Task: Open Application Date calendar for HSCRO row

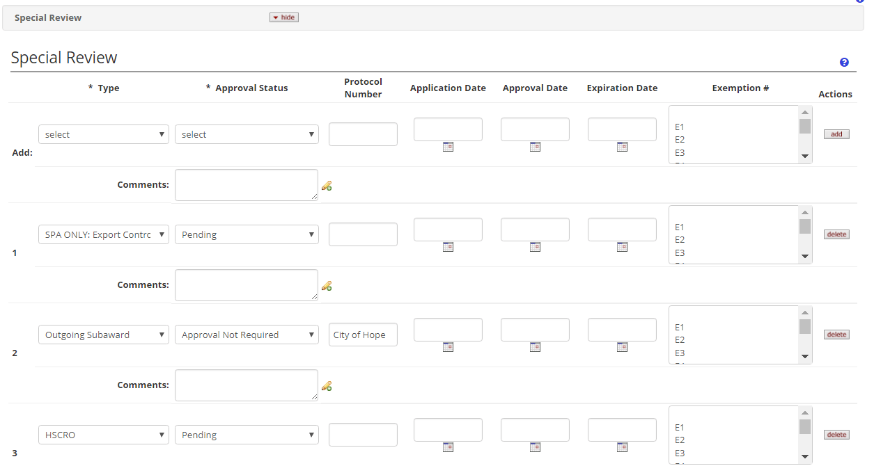Action: click(448, 447)
